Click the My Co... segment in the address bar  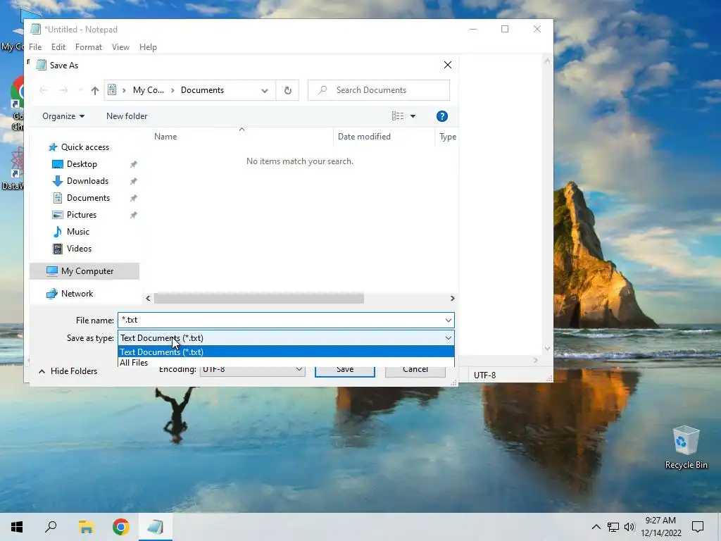point(148,90)
